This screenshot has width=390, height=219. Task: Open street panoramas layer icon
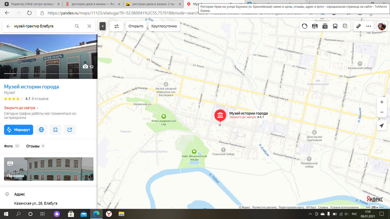tap(315, 26)
